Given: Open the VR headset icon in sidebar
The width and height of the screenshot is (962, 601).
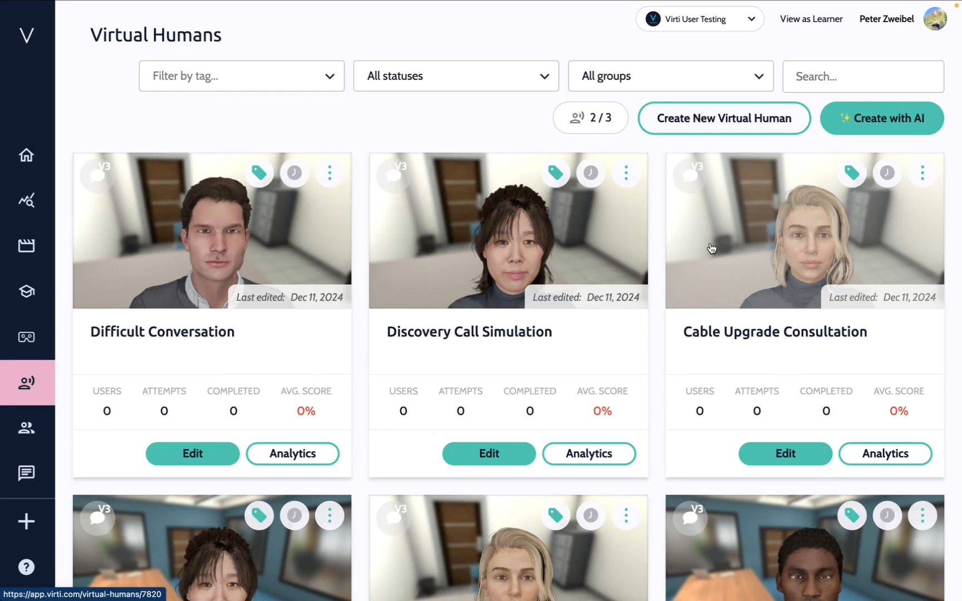Looking at the screenshot, I should [x=26, y=337].
